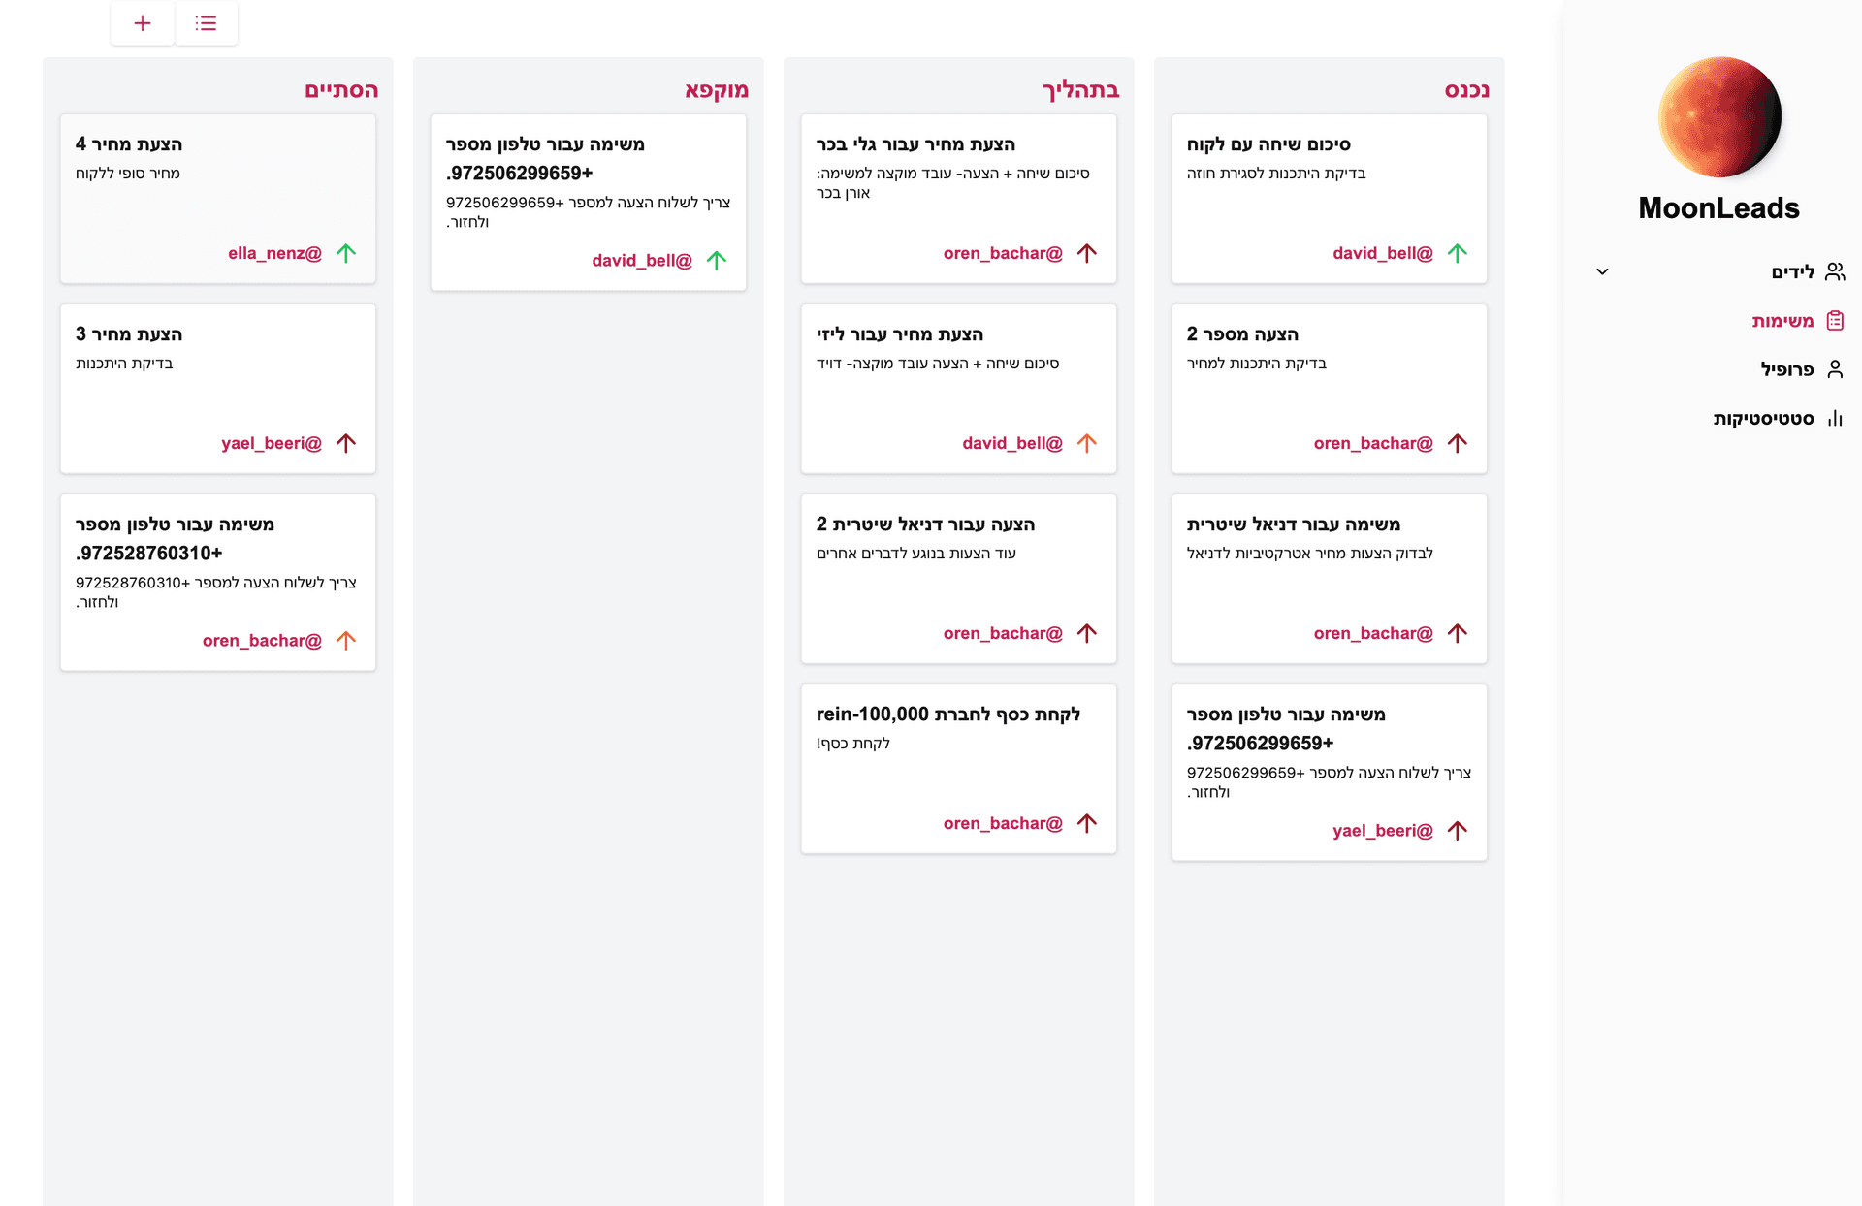Click orange priority arrow on הצעת מחיר עבור לידי

pos(1086,443)
